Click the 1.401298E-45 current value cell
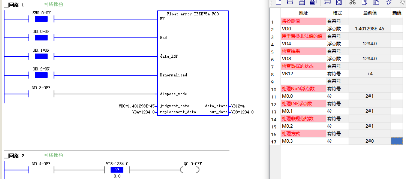Screen dimensions: 406x179 point(370,29)
